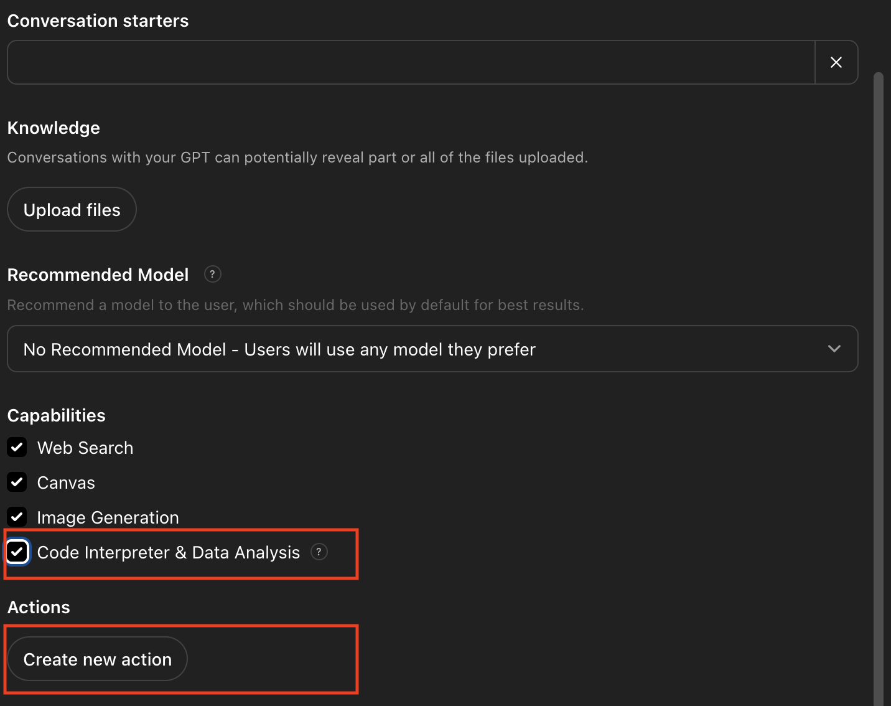The width and height of the screenshot is (891, 706).
Task: Click the chevron on the model selector
Action: click(x=834, y=349)
